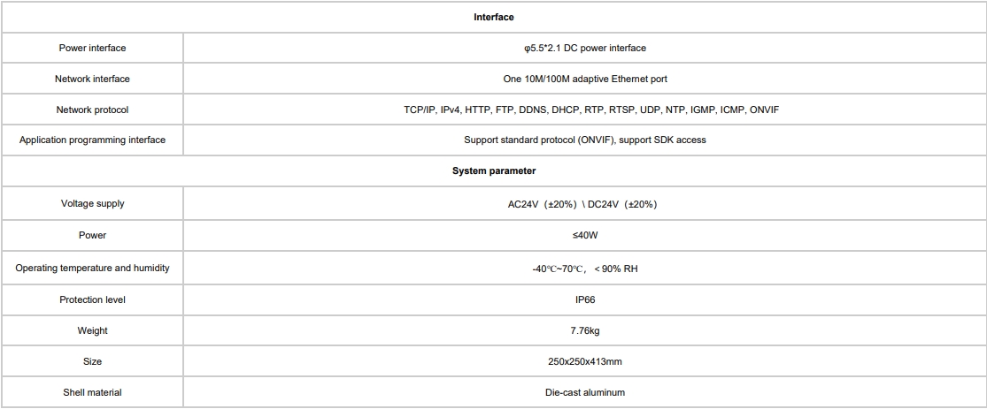Select the Network interface label
Image resolution: width=987 pixels, height=409 pixels.
point(92,79)
